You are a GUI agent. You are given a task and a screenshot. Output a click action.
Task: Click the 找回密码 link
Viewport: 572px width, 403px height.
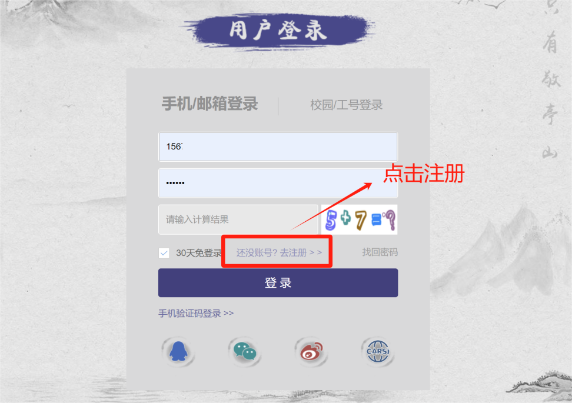click(380, 252)
